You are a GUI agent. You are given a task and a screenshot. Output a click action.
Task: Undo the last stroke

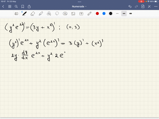pyautogui.click(x=130, y=7)
